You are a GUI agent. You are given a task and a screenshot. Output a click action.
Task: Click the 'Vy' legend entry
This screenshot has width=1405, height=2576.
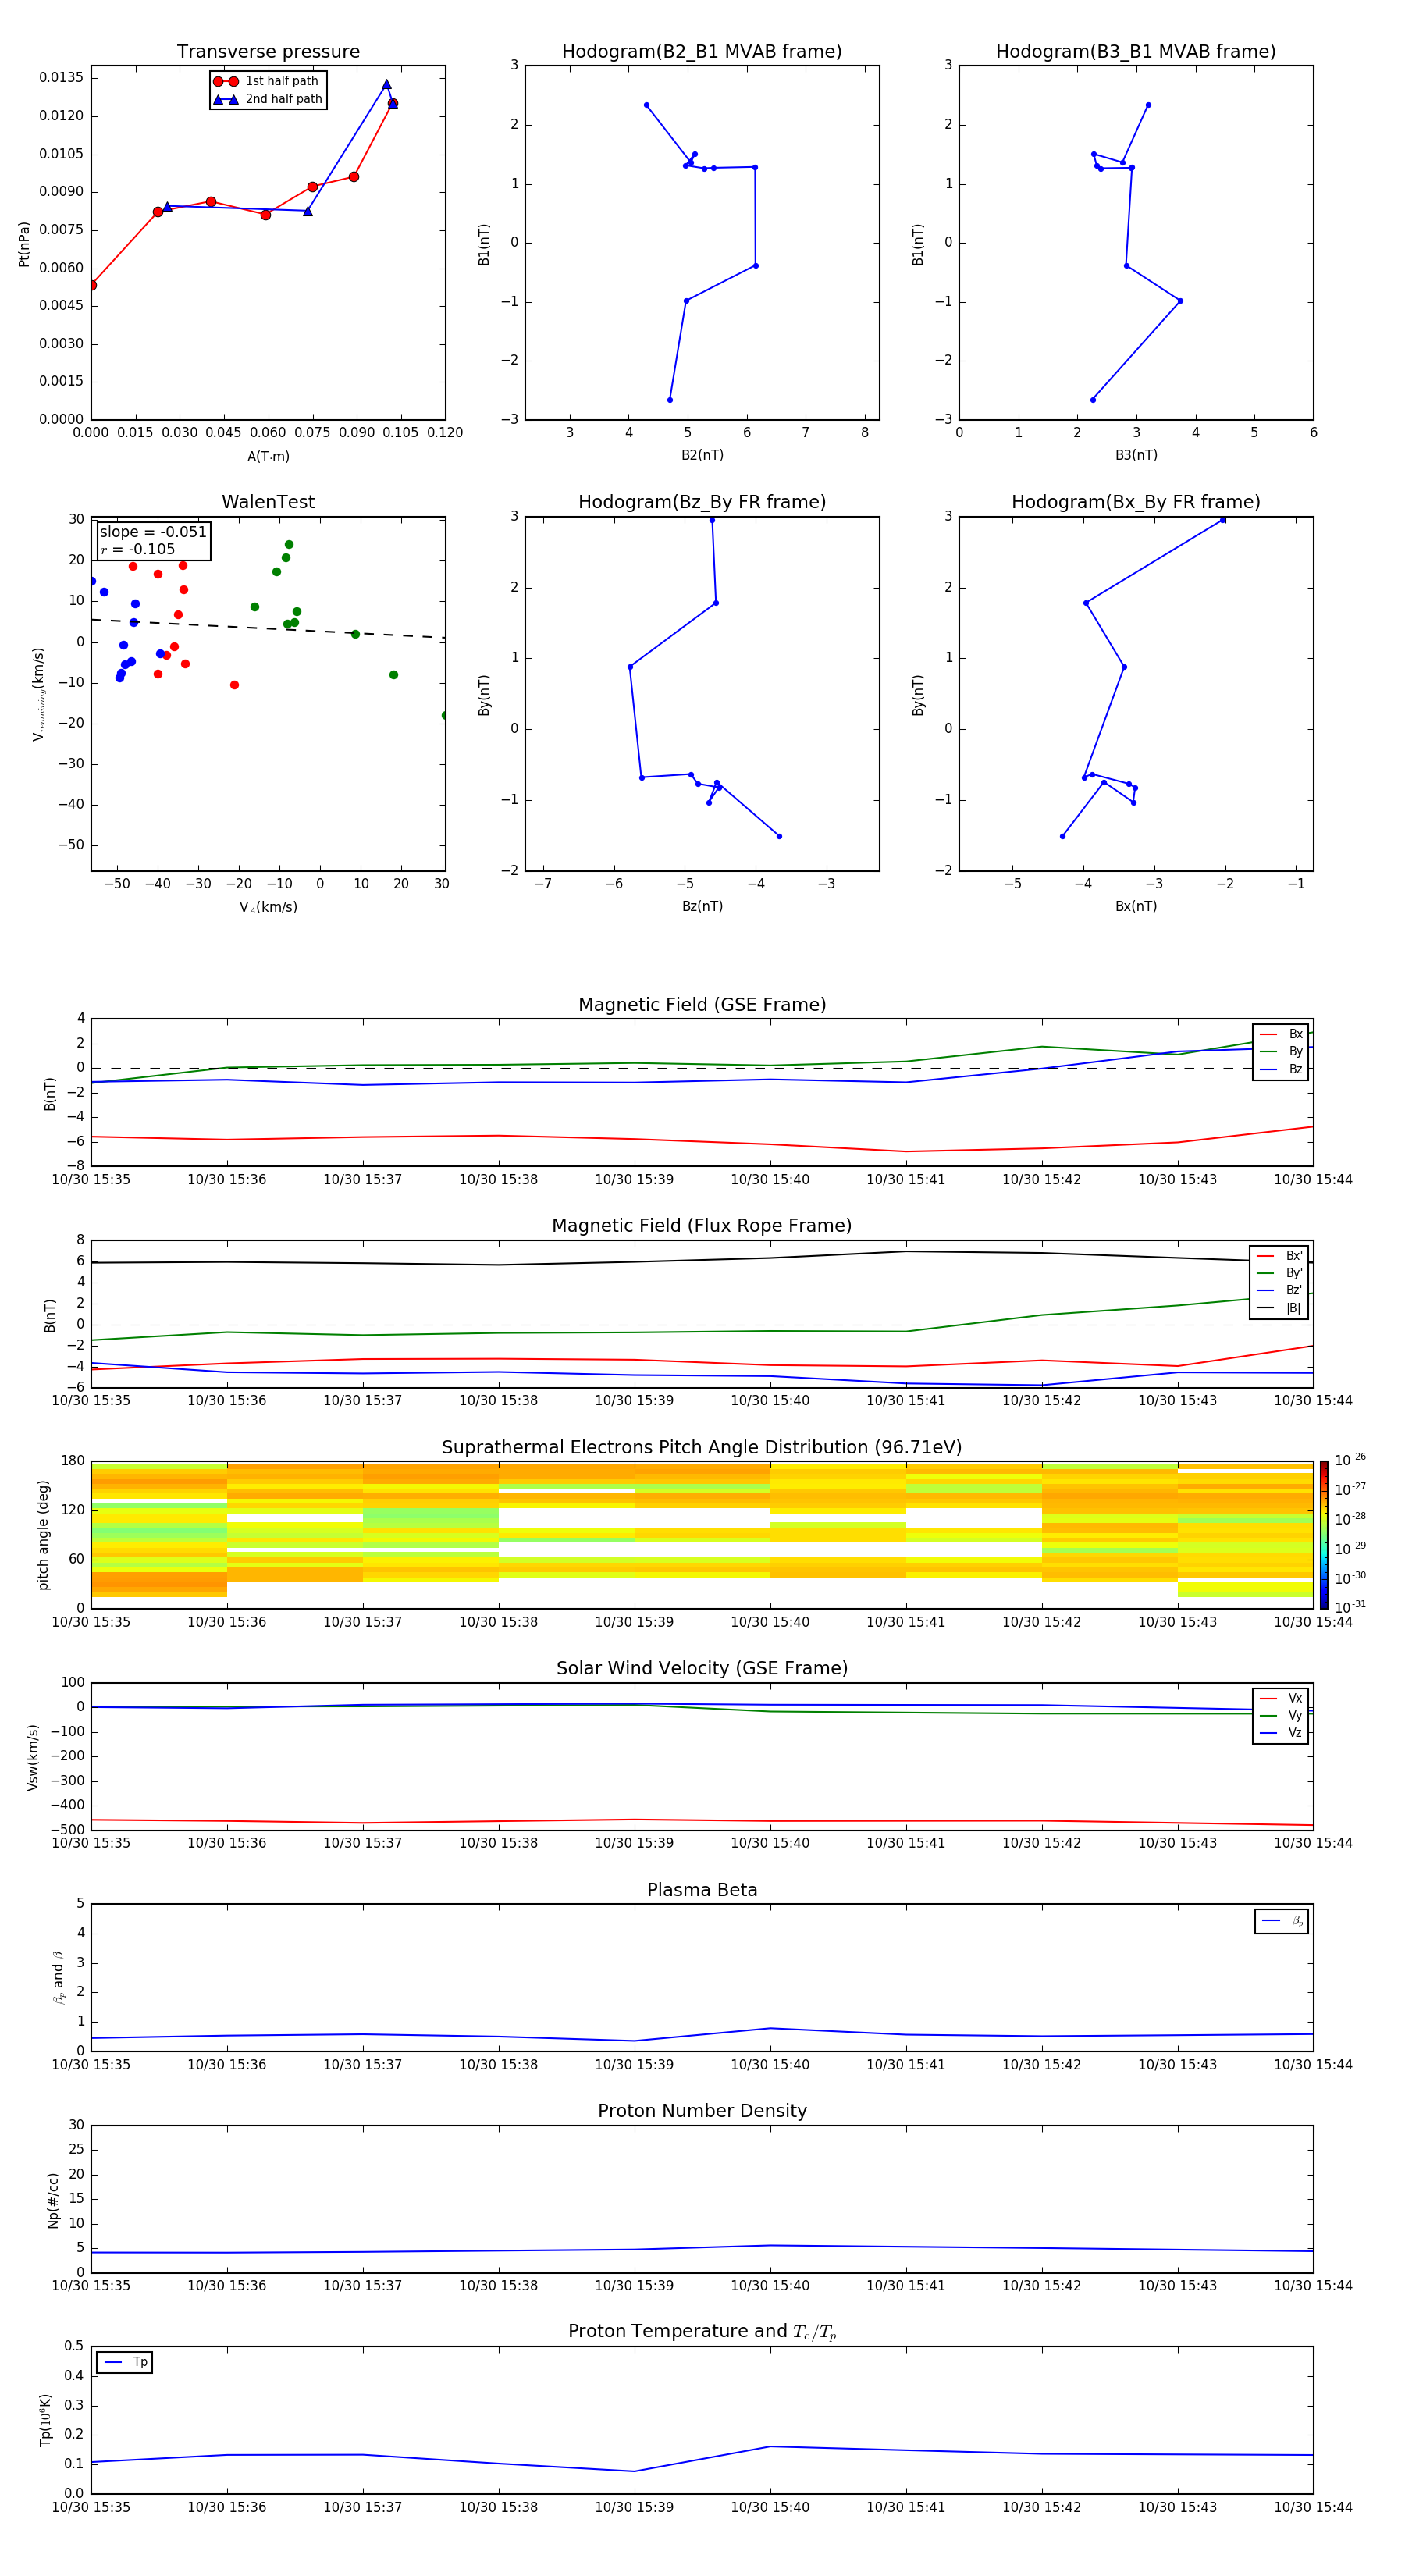1281,1715
